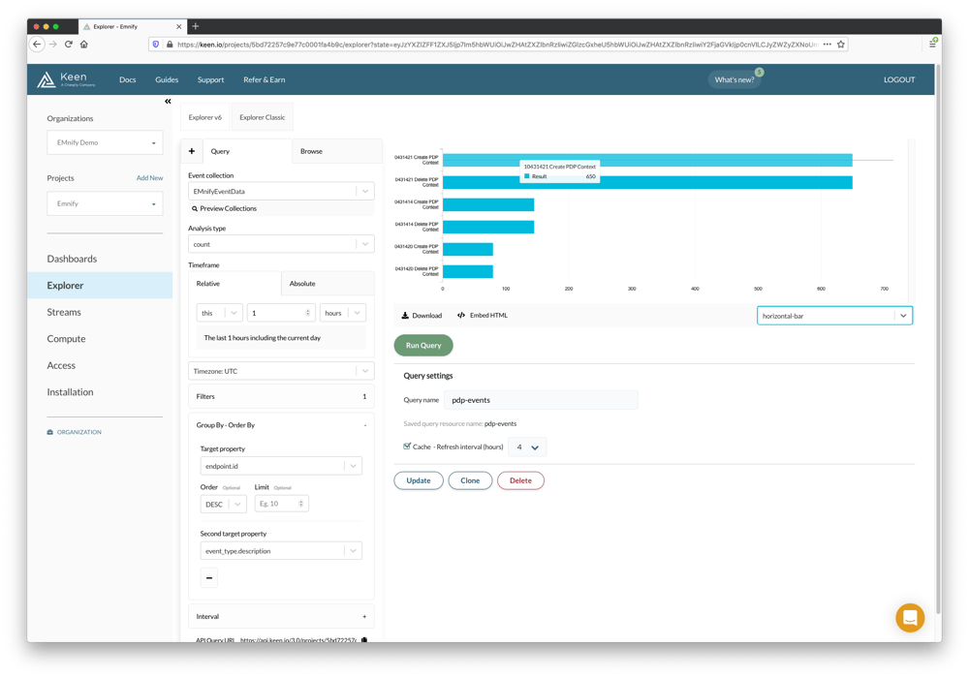The width and height of the screenshot is (969, 678).
Task: Switch to the Explorer v6 tab
Action: (205, 117)
